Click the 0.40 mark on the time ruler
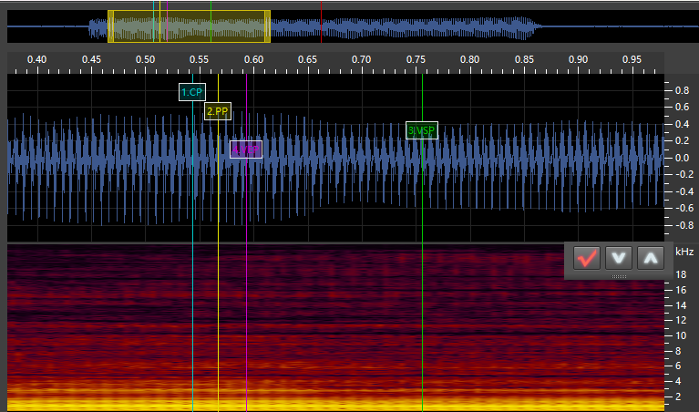 (36, 59)
